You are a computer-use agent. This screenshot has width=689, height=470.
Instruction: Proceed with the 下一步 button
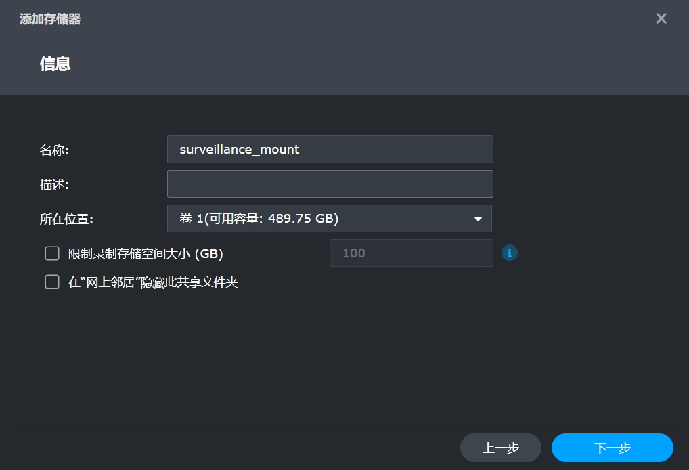coord(612,448)
